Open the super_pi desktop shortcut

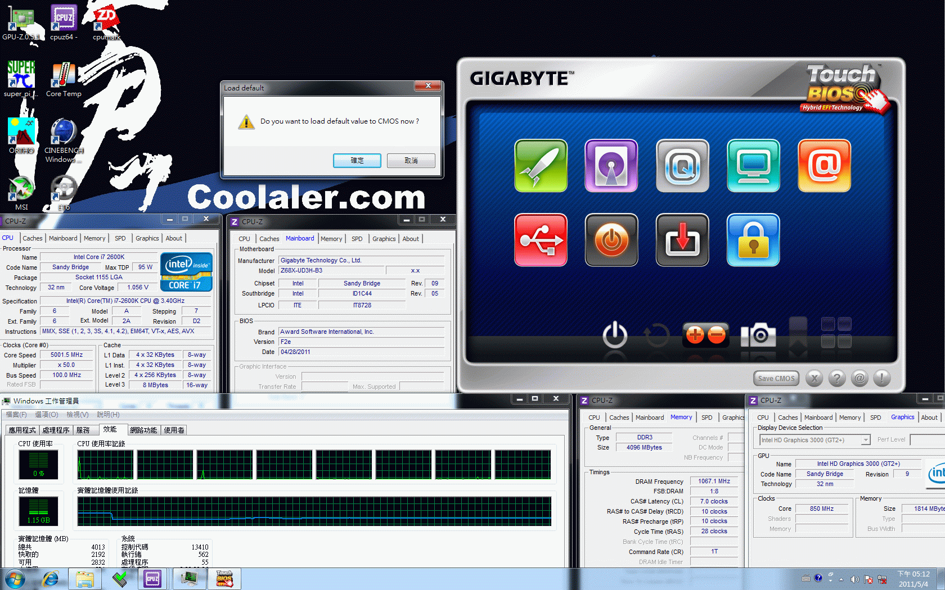point(21,79)
